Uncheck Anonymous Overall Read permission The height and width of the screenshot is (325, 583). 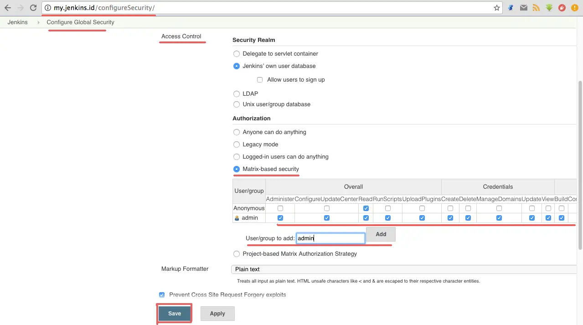coord(366,208)
